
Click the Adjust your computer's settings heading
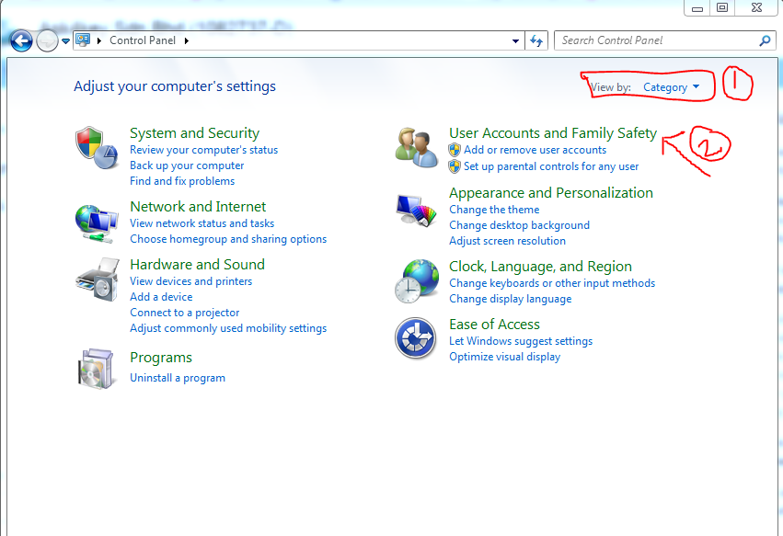[x=175, y=86]
